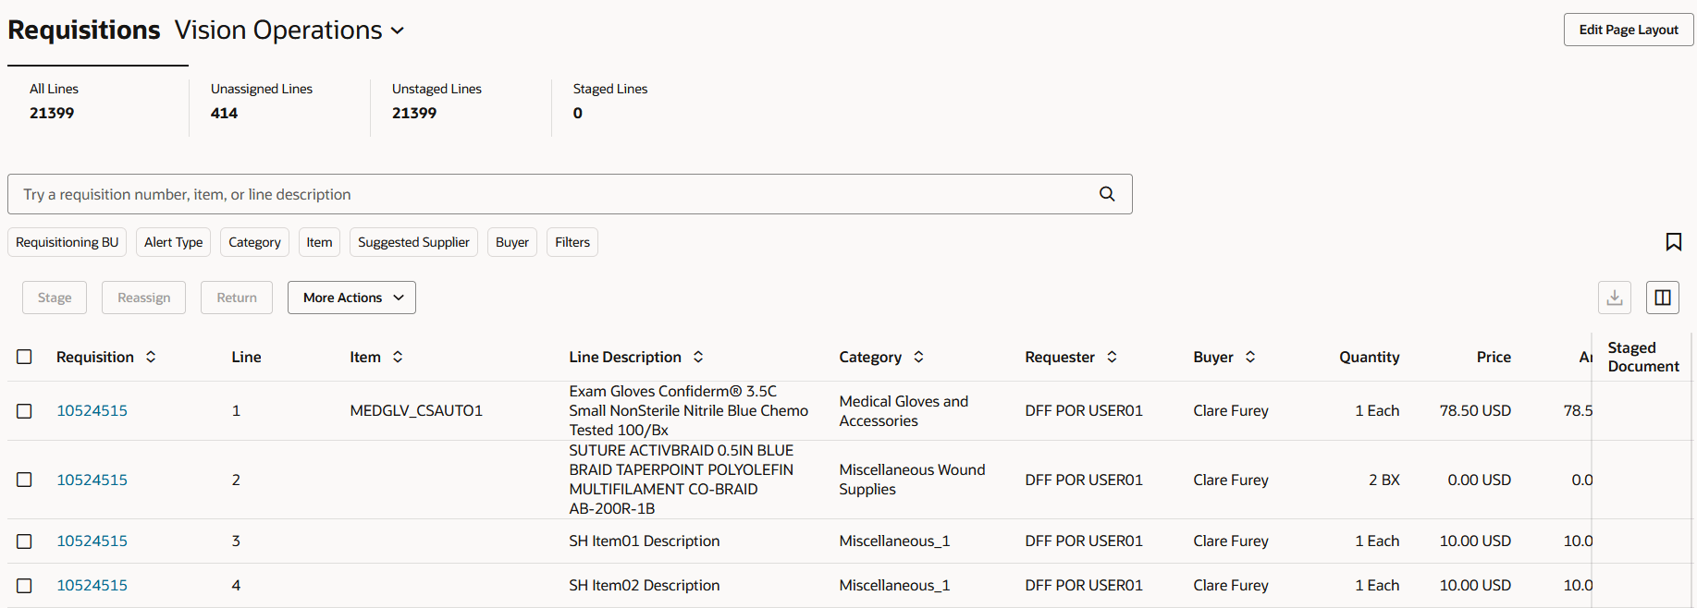Image resolution: width=1697 pixels, height=608 pixels.
Task: Open the Requisitioning BU filter chip
Action: (x=67, y=241)
